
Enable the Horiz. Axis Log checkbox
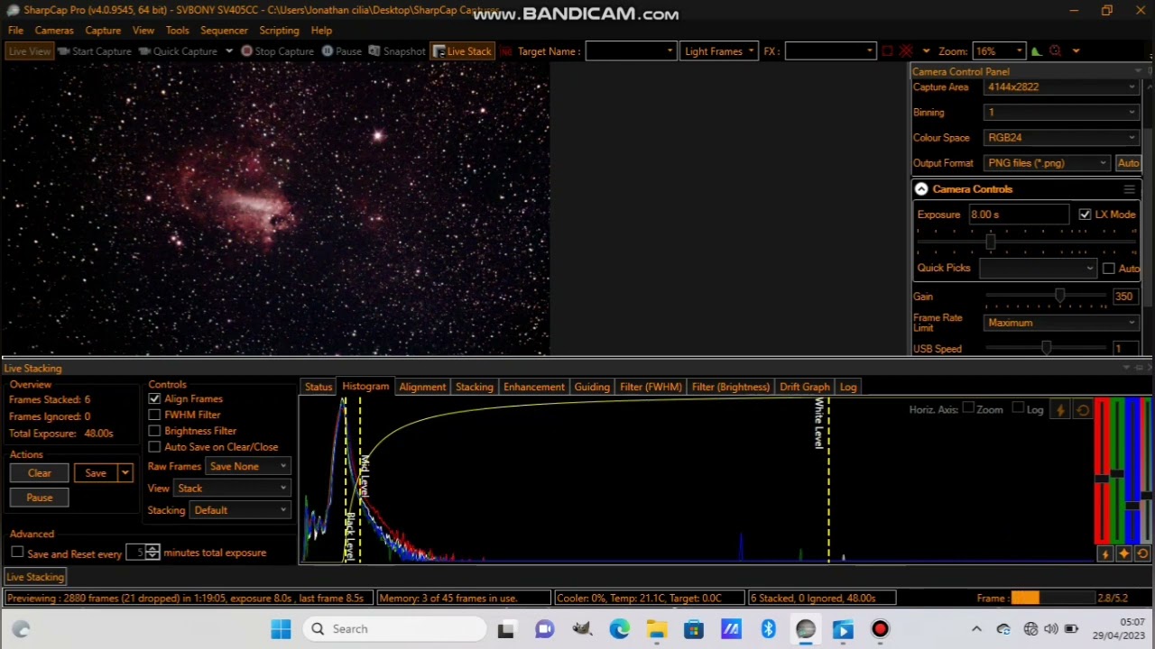coord(1018,409)
